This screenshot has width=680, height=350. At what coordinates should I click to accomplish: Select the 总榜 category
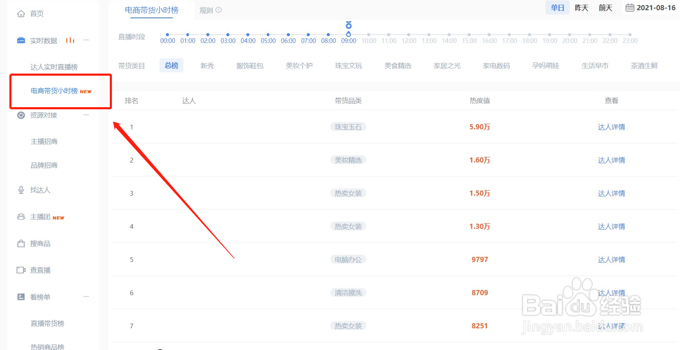[x=171, y=65]
